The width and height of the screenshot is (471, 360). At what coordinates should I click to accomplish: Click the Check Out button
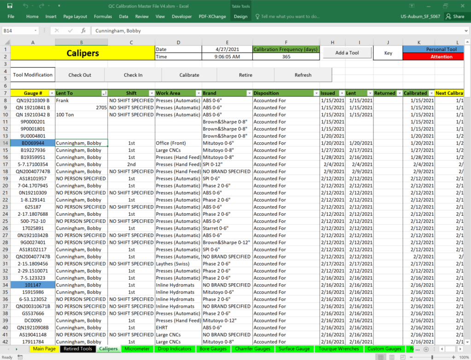click(x=80, y=75)
